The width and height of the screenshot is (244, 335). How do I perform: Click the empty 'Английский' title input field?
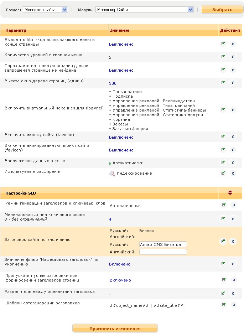tap(163, 252)
